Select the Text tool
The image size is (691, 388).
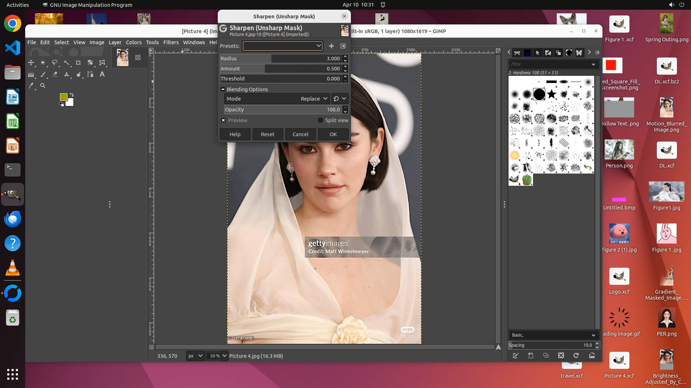coord(102,74)
